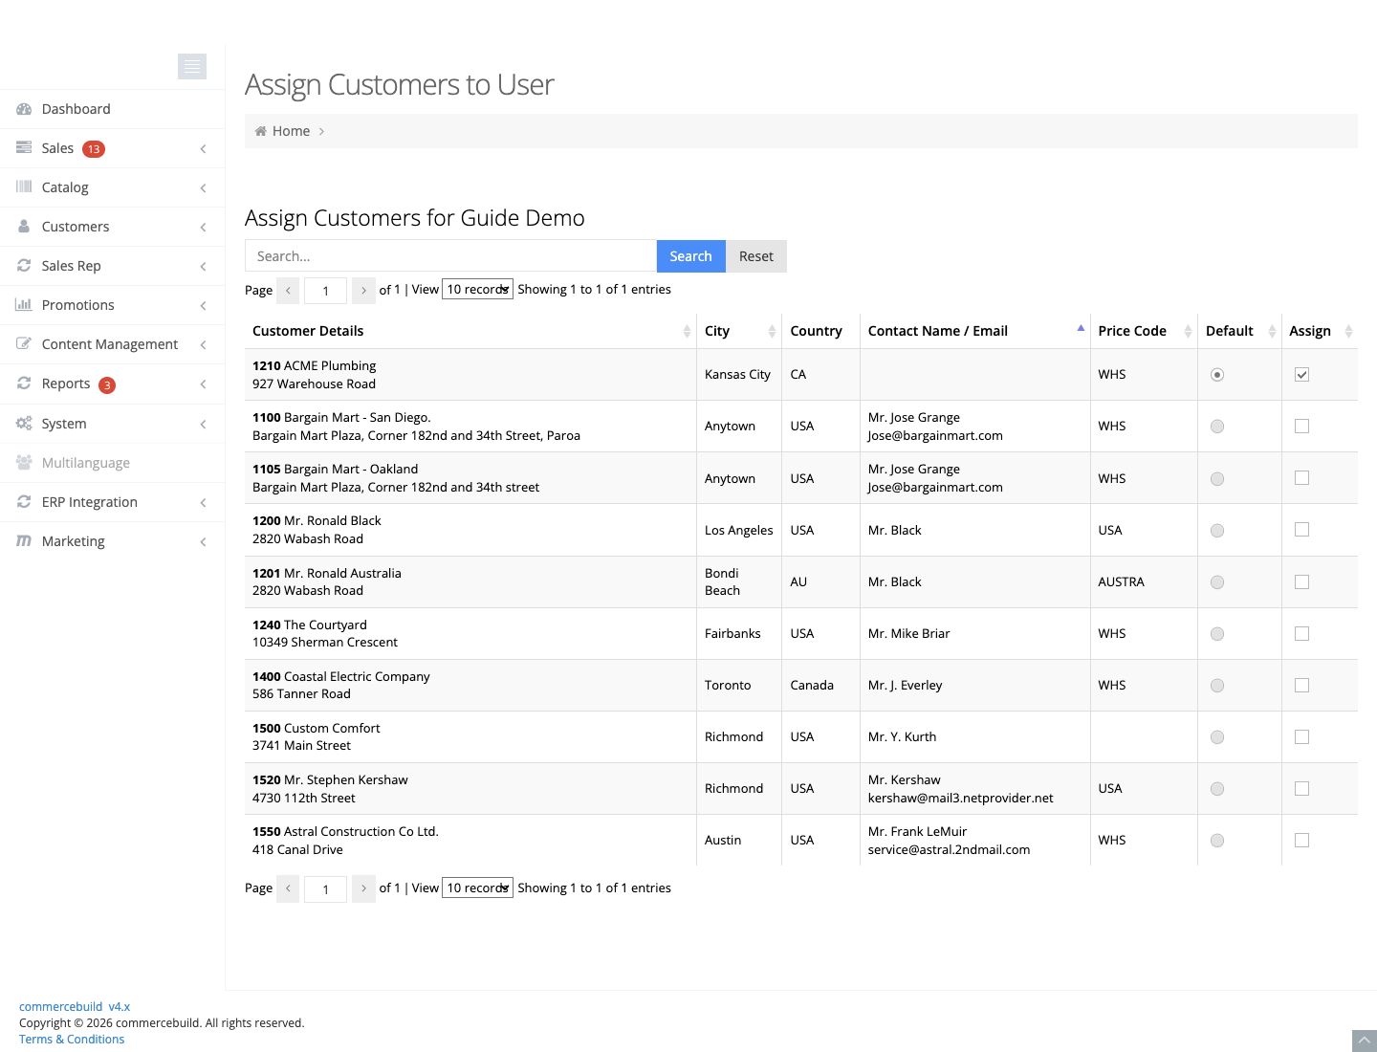The width and height of the screenshot is (1377, 1052).
Task: Click the top next page arrow
Action: pos(363,290)
